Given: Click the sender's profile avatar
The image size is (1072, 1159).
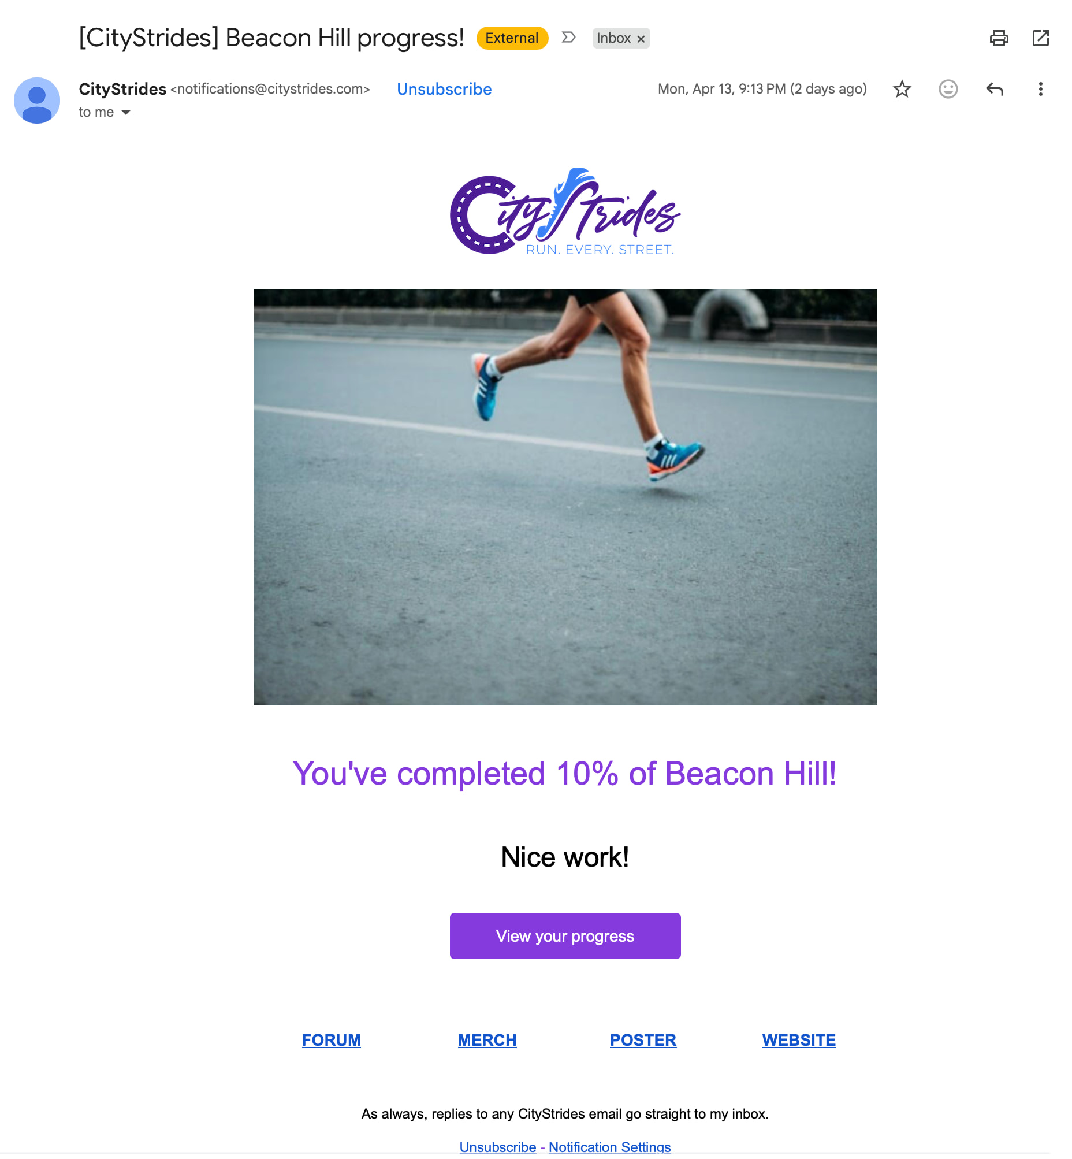Looking at the screenshot, I should [x=37, y=101].
